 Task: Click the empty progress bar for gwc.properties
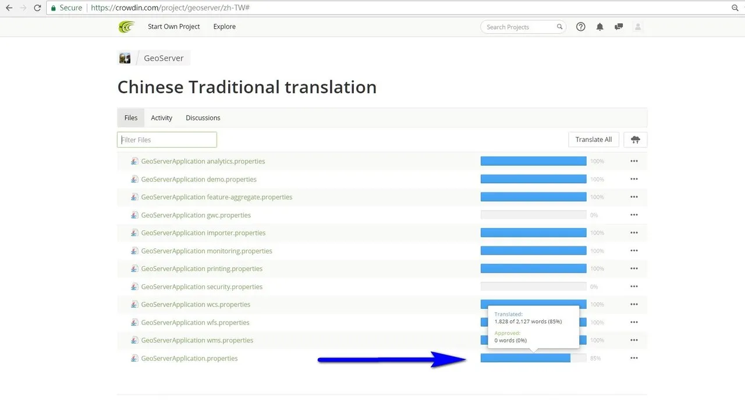[x=533, y=215]
